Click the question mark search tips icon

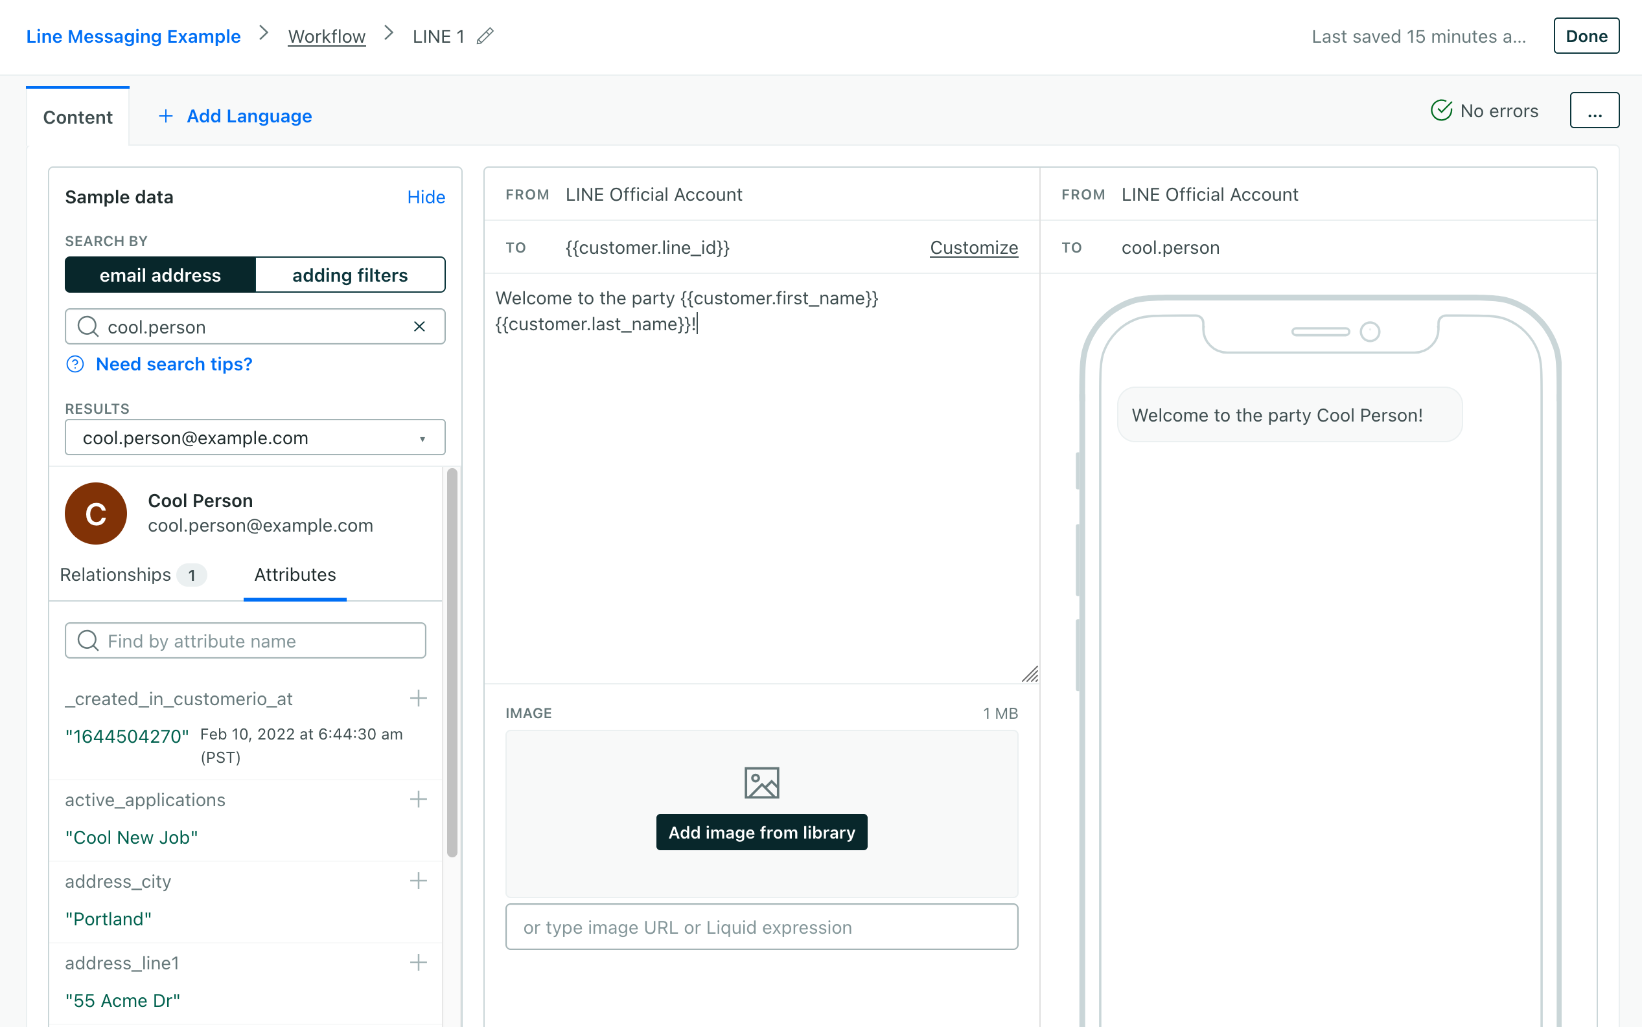[75, 364]
